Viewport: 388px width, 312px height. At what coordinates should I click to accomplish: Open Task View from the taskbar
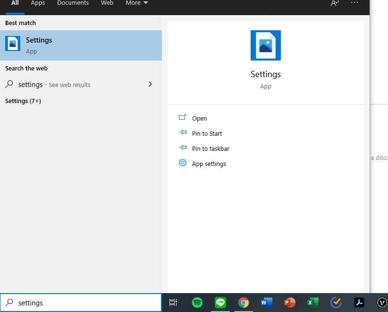tap(173, 303)
